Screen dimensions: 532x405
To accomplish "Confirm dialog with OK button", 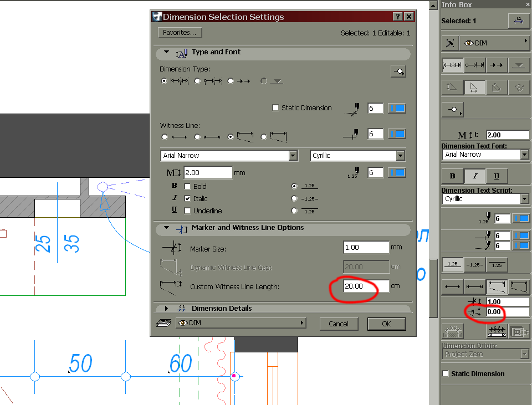I will point(386,324).
